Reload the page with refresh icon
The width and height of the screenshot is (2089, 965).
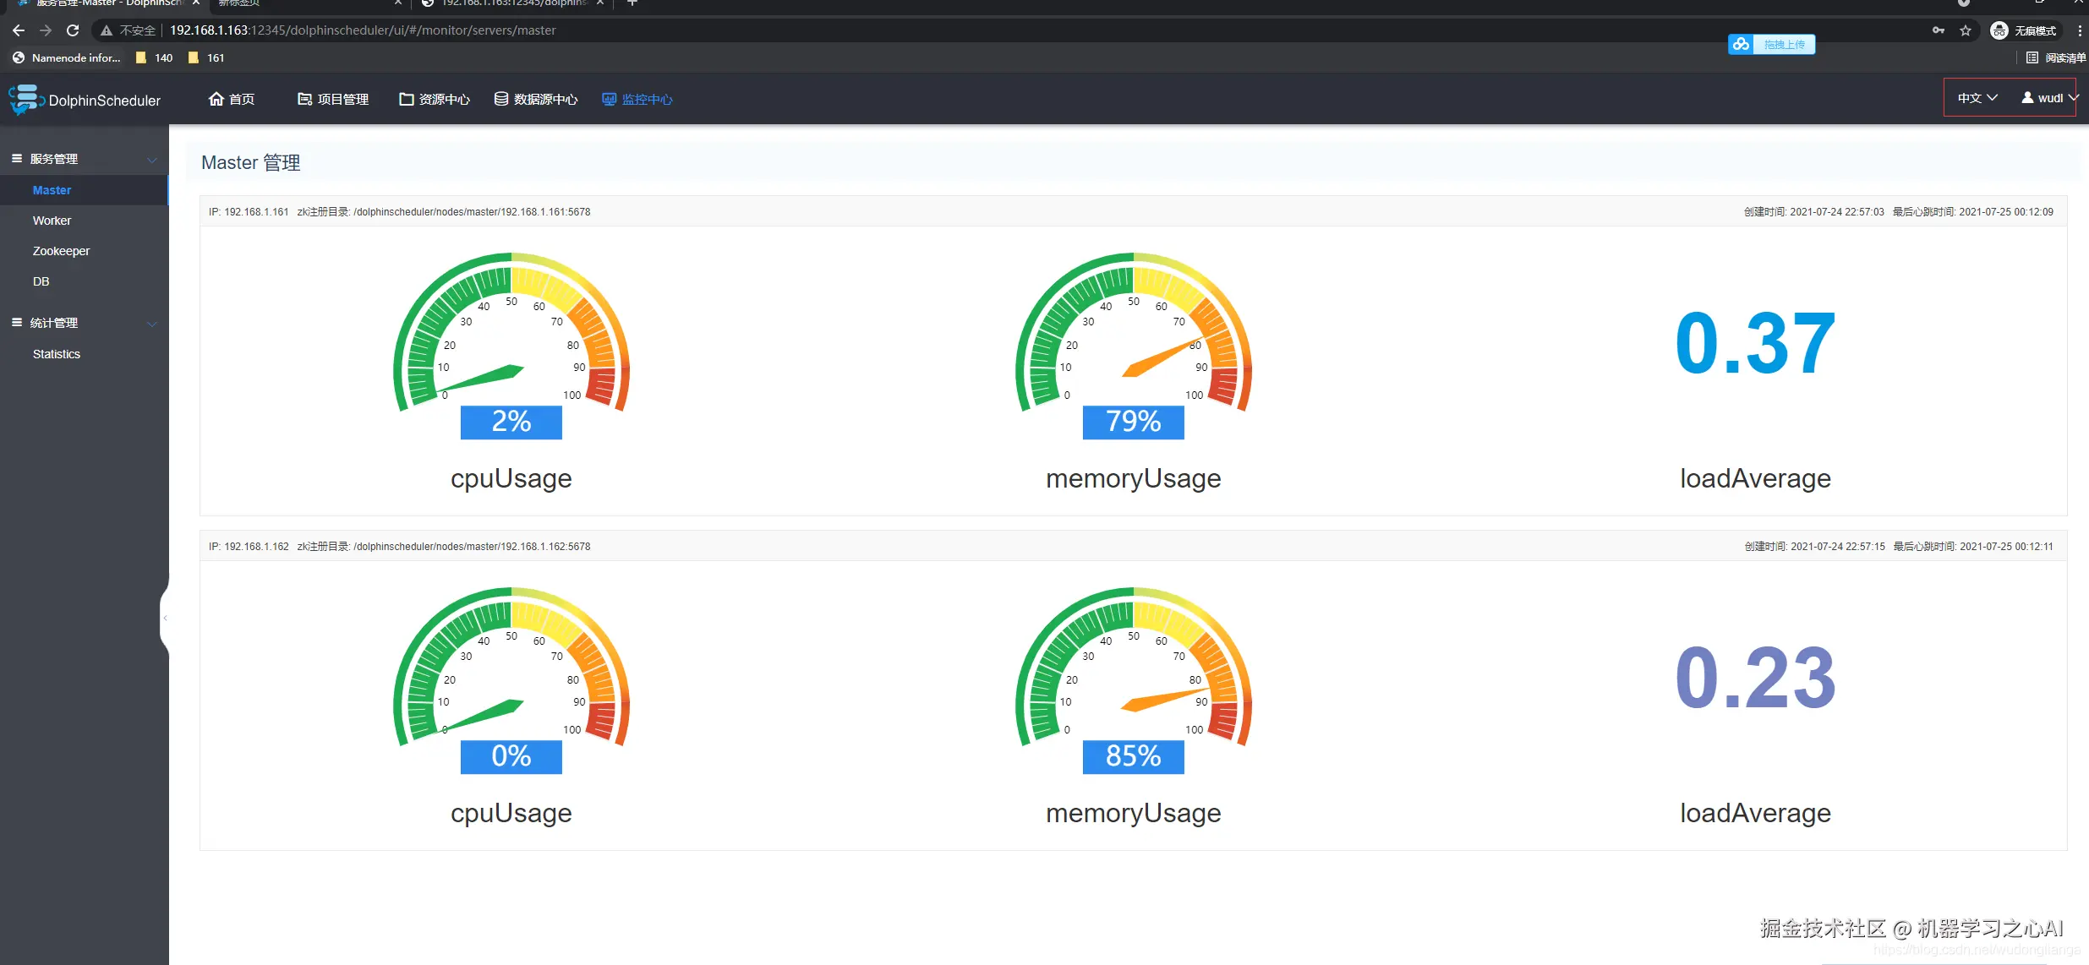73,30
